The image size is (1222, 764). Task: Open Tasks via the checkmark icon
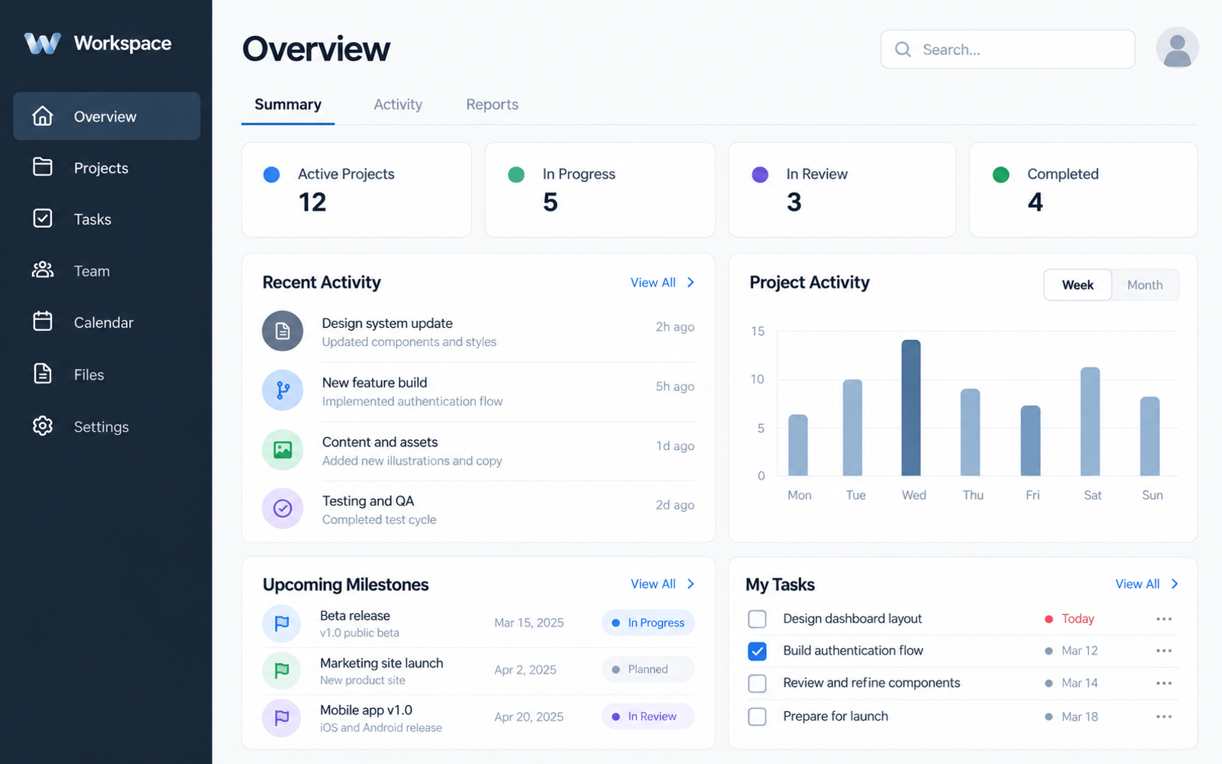click(x=43, y=219)
